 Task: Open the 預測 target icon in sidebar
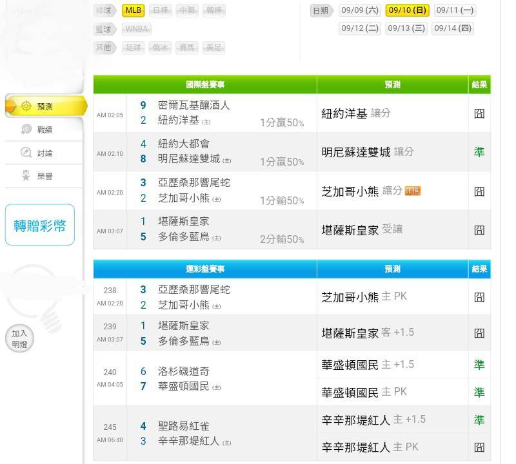(x=26, y=106)
